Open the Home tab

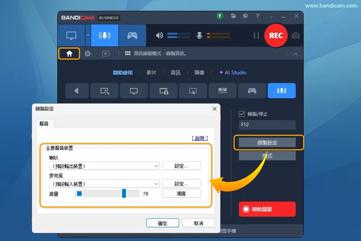coord(69,54)
